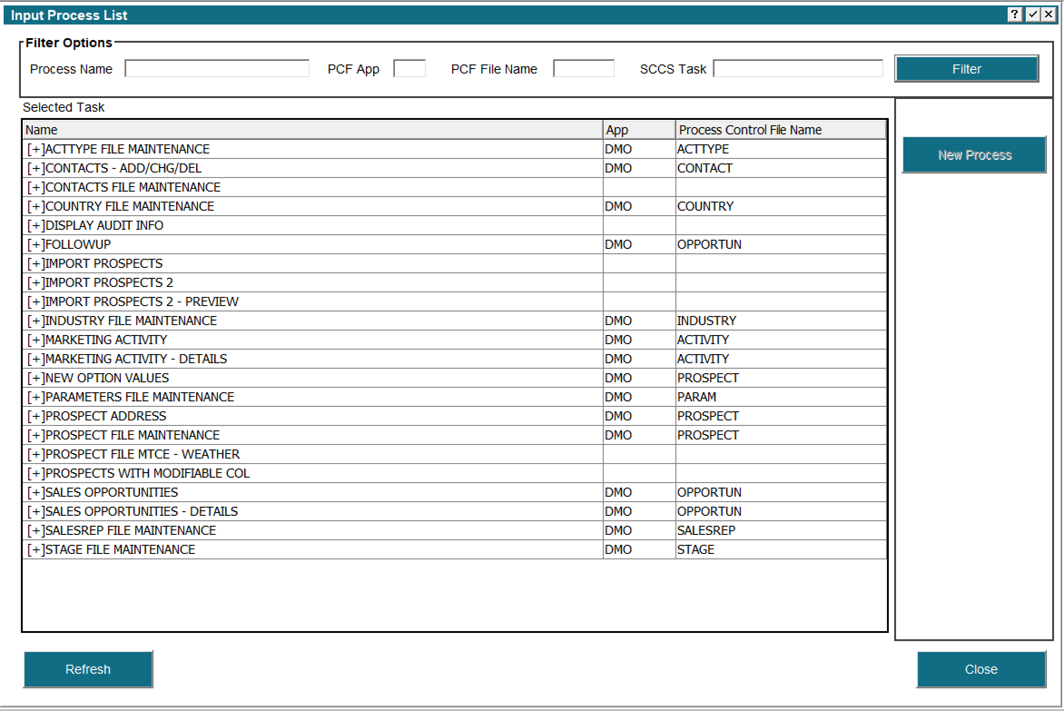Refresh the process list
Viewport: 1064px width, 711px height.
pyautogui.click(x=88, y=669)
